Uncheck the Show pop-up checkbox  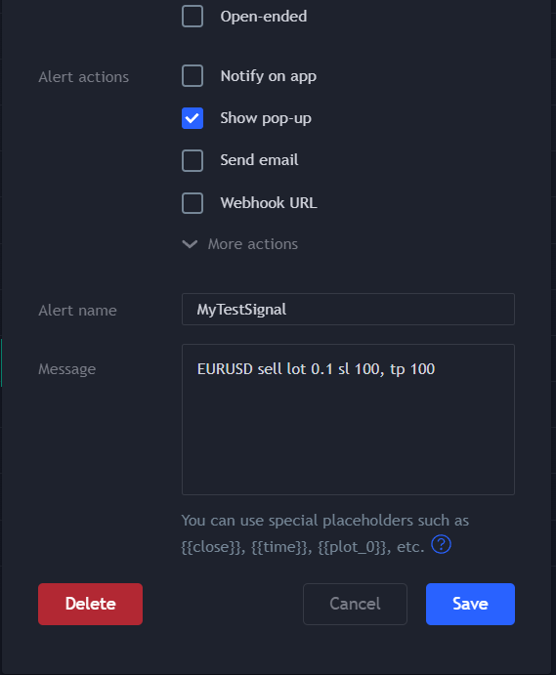192,118
